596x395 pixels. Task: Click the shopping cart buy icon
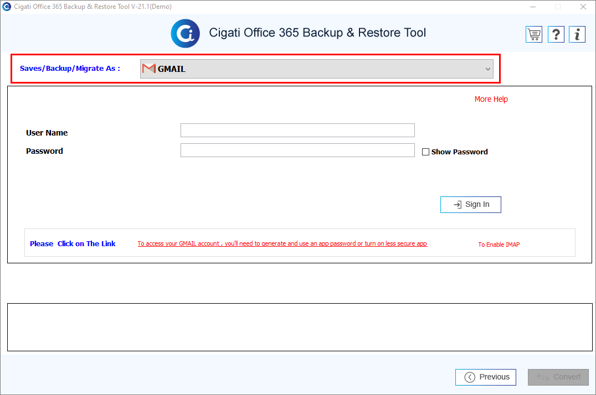(x=534, y=34)
